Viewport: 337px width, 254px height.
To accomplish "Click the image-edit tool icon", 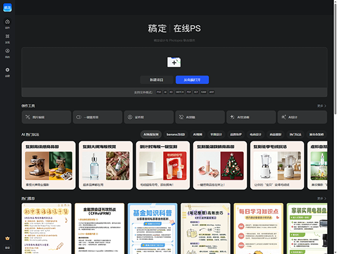I will [x=28, y=117].
